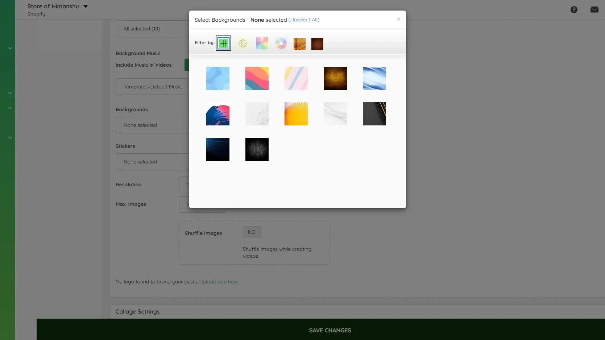Close the Select Backgrounds dialog
Viewport: 605px width, 340px height.
pos(398,20)
